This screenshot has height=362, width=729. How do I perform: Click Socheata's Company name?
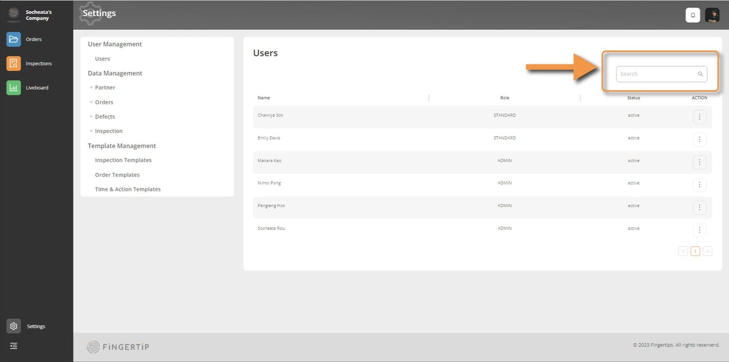38,15
